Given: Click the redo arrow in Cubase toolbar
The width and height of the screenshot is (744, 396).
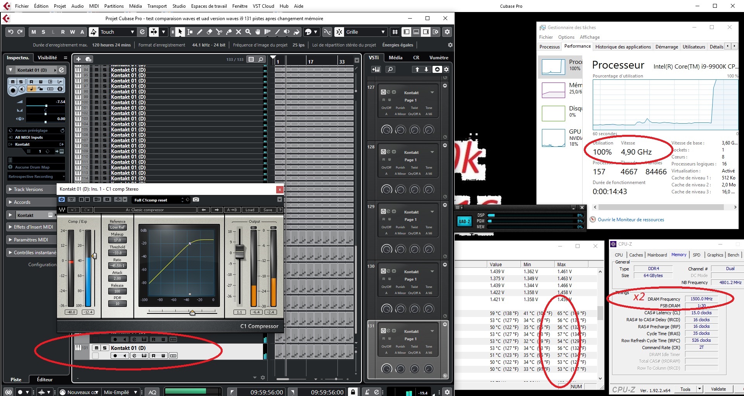Looking at the screenshot, I should (x=20, y=32).
